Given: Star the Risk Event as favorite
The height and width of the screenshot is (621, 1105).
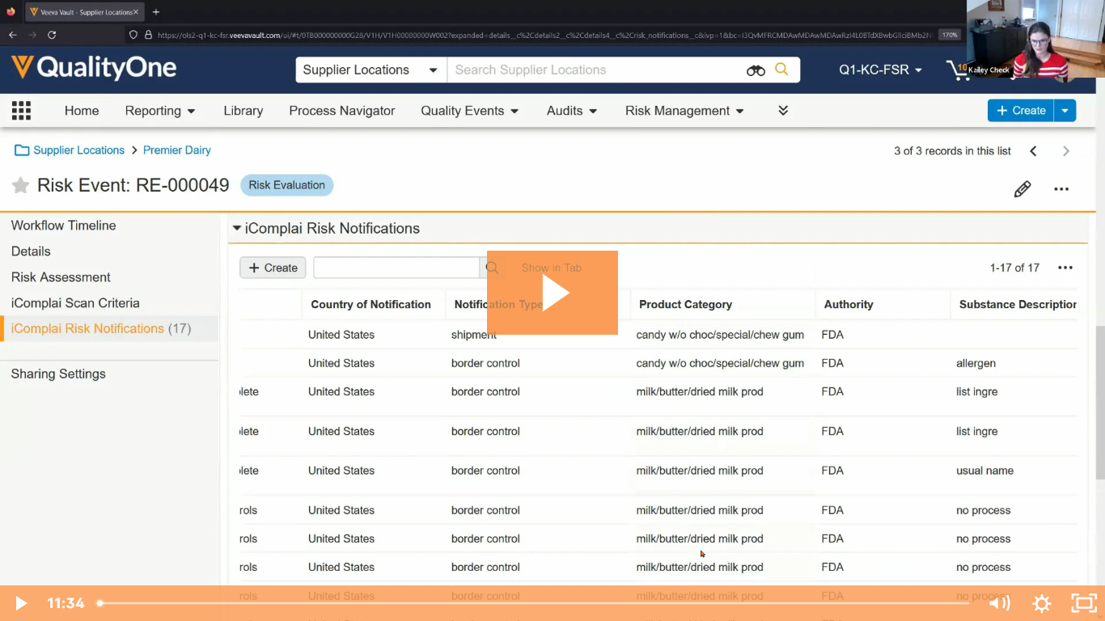Looking at the screenshot, I should click(20, 186).
